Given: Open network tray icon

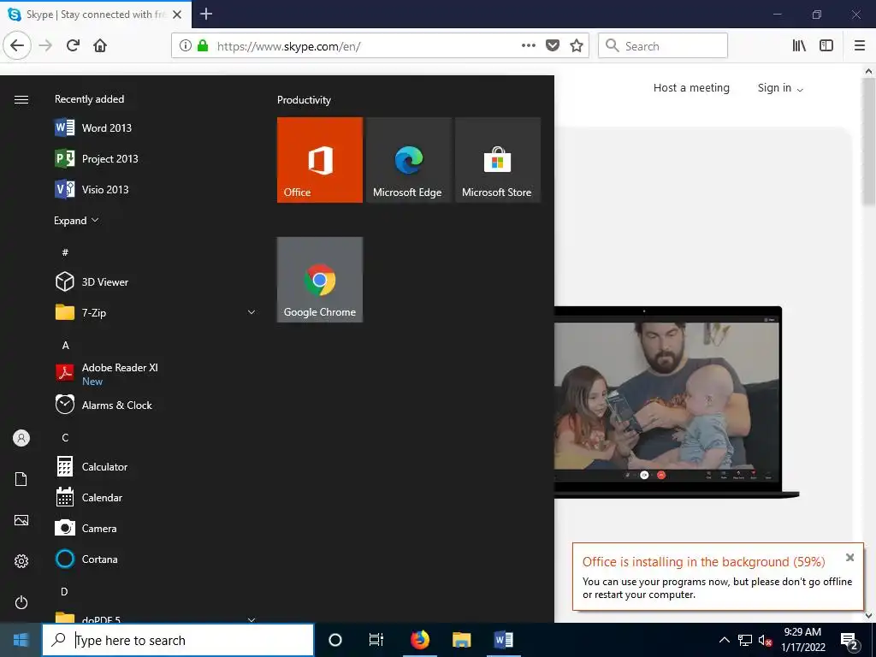Looking at the screenshot, I should [745, 640].
